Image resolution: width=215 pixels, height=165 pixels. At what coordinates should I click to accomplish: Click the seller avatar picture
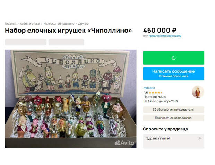[198, 92]
